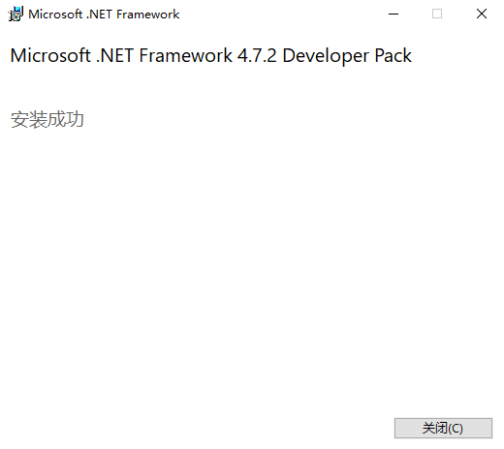Click the word Framework in the title bar
Image resolution: width=504 pixels, height=449 pixels.
coord(148,15)
